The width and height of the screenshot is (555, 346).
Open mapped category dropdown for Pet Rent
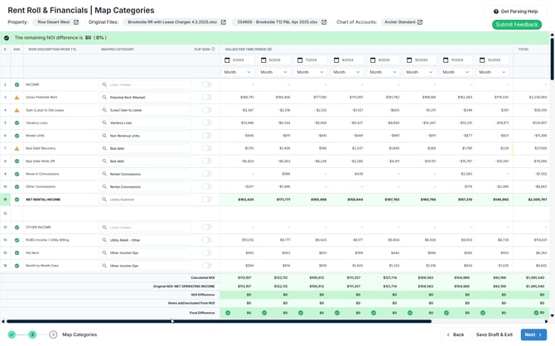point(145,253)
